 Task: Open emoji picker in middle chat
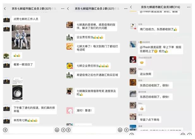click(x=120, y=130)
